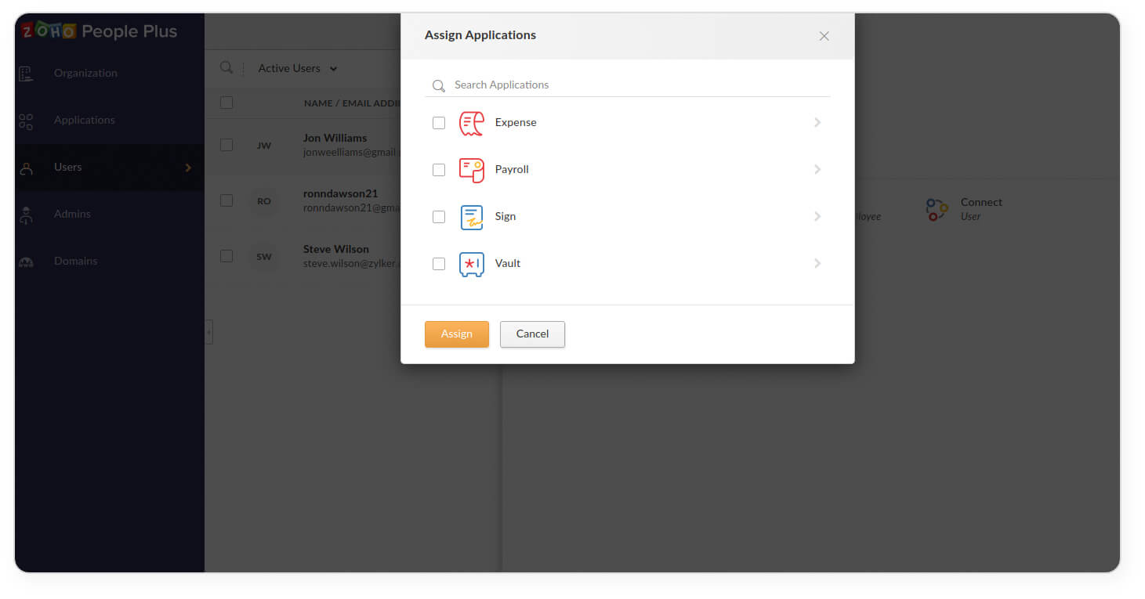This screenshot has width=1145, height=599.
Task: Click the Connect User icon
Action: point(937,209)
